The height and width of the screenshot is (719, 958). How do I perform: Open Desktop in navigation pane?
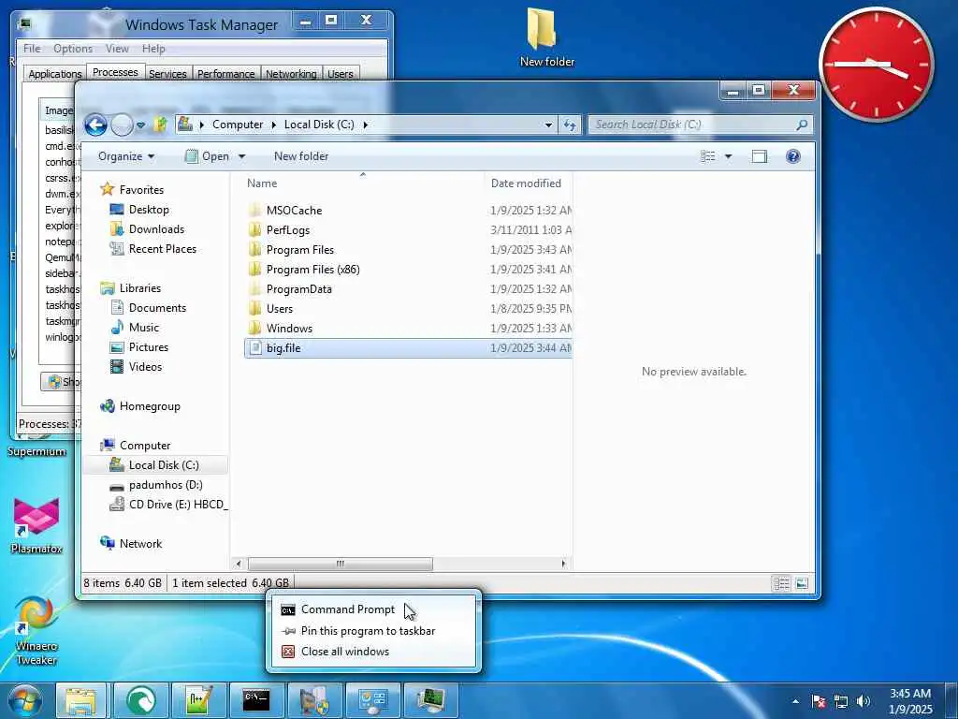[x=149, y=210]
